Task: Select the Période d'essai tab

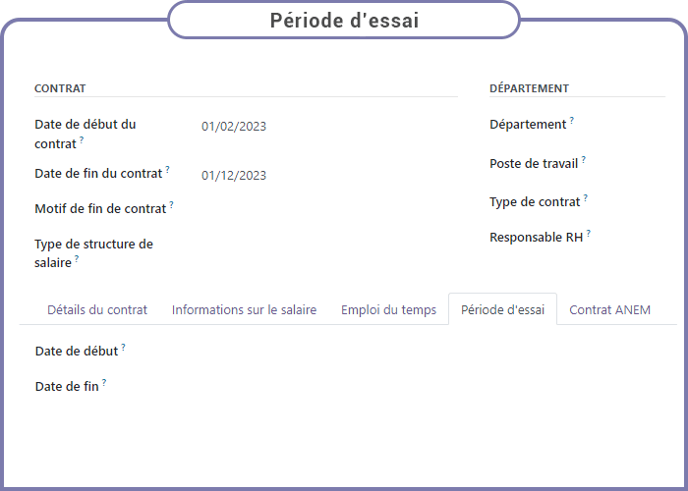Action: pyautogui.click(x=502, y=309)
